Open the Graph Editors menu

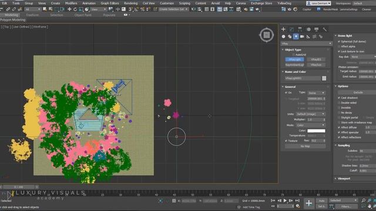(x=110, y=4)
